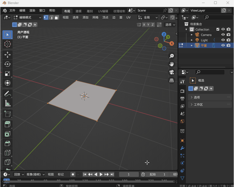This screenshot has width=234, height=187.
Task: Uncheck Collection exclude checkbox
Action: [218, 29]
